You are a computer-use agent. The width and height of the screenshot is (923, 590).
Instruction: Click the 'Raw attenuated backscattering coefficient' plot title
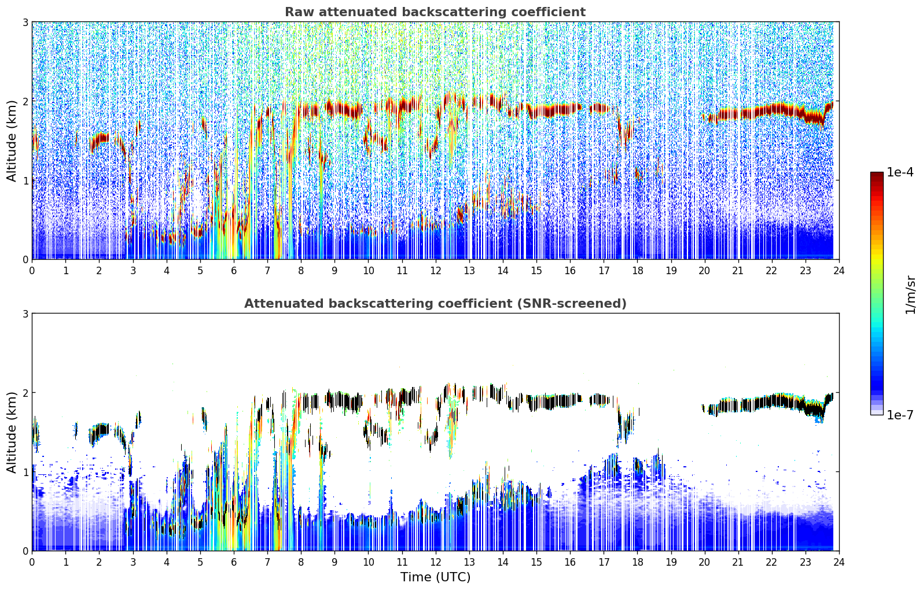click(435, 12)
